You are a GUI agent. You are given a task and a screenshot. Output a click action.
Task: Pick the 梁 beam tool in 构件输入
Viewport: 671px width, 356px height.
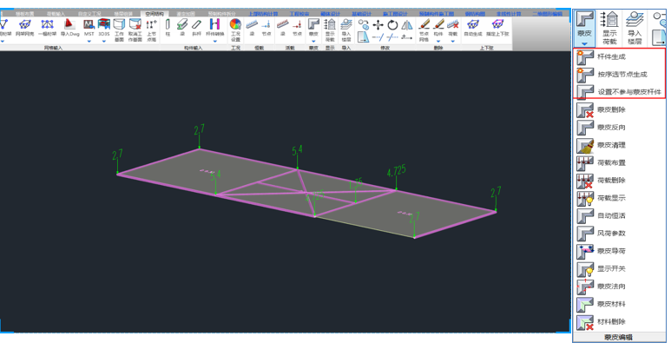coord(182,28)
